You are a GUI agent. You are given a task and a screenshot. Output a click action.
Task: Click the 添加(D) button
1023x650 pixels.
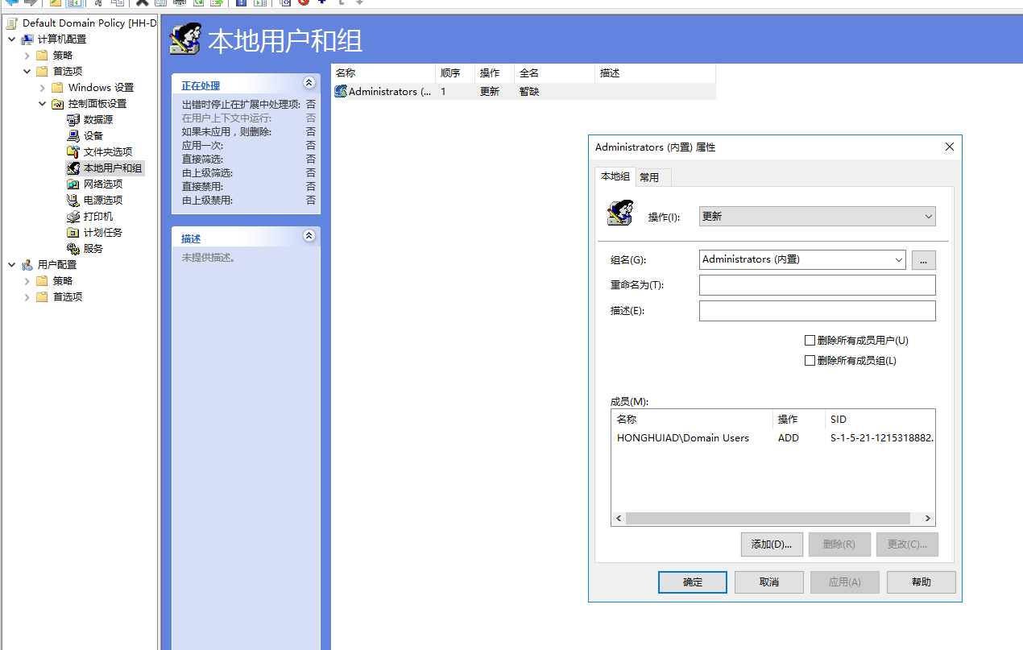pos(771,544)
